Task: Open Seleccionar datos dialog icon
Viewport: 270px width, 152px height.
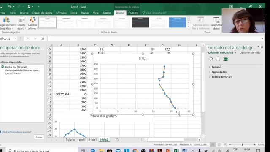Action: [x=216, y=23]
